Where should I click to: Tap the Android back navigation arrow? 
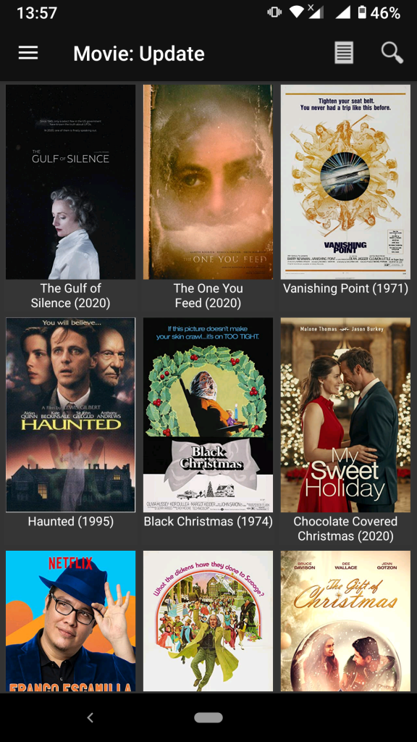pos(90,718)
